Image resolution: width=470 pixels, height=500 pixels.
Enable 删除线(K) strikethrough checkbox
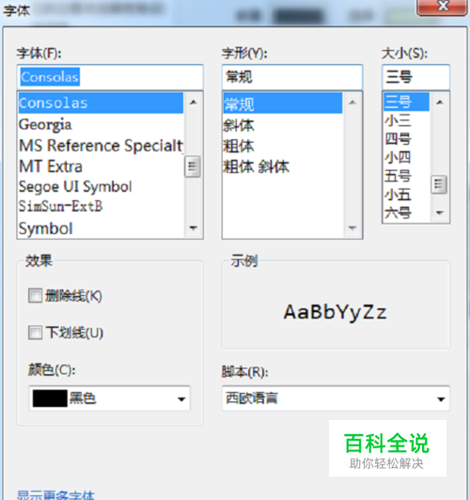(x=35, y=296)
